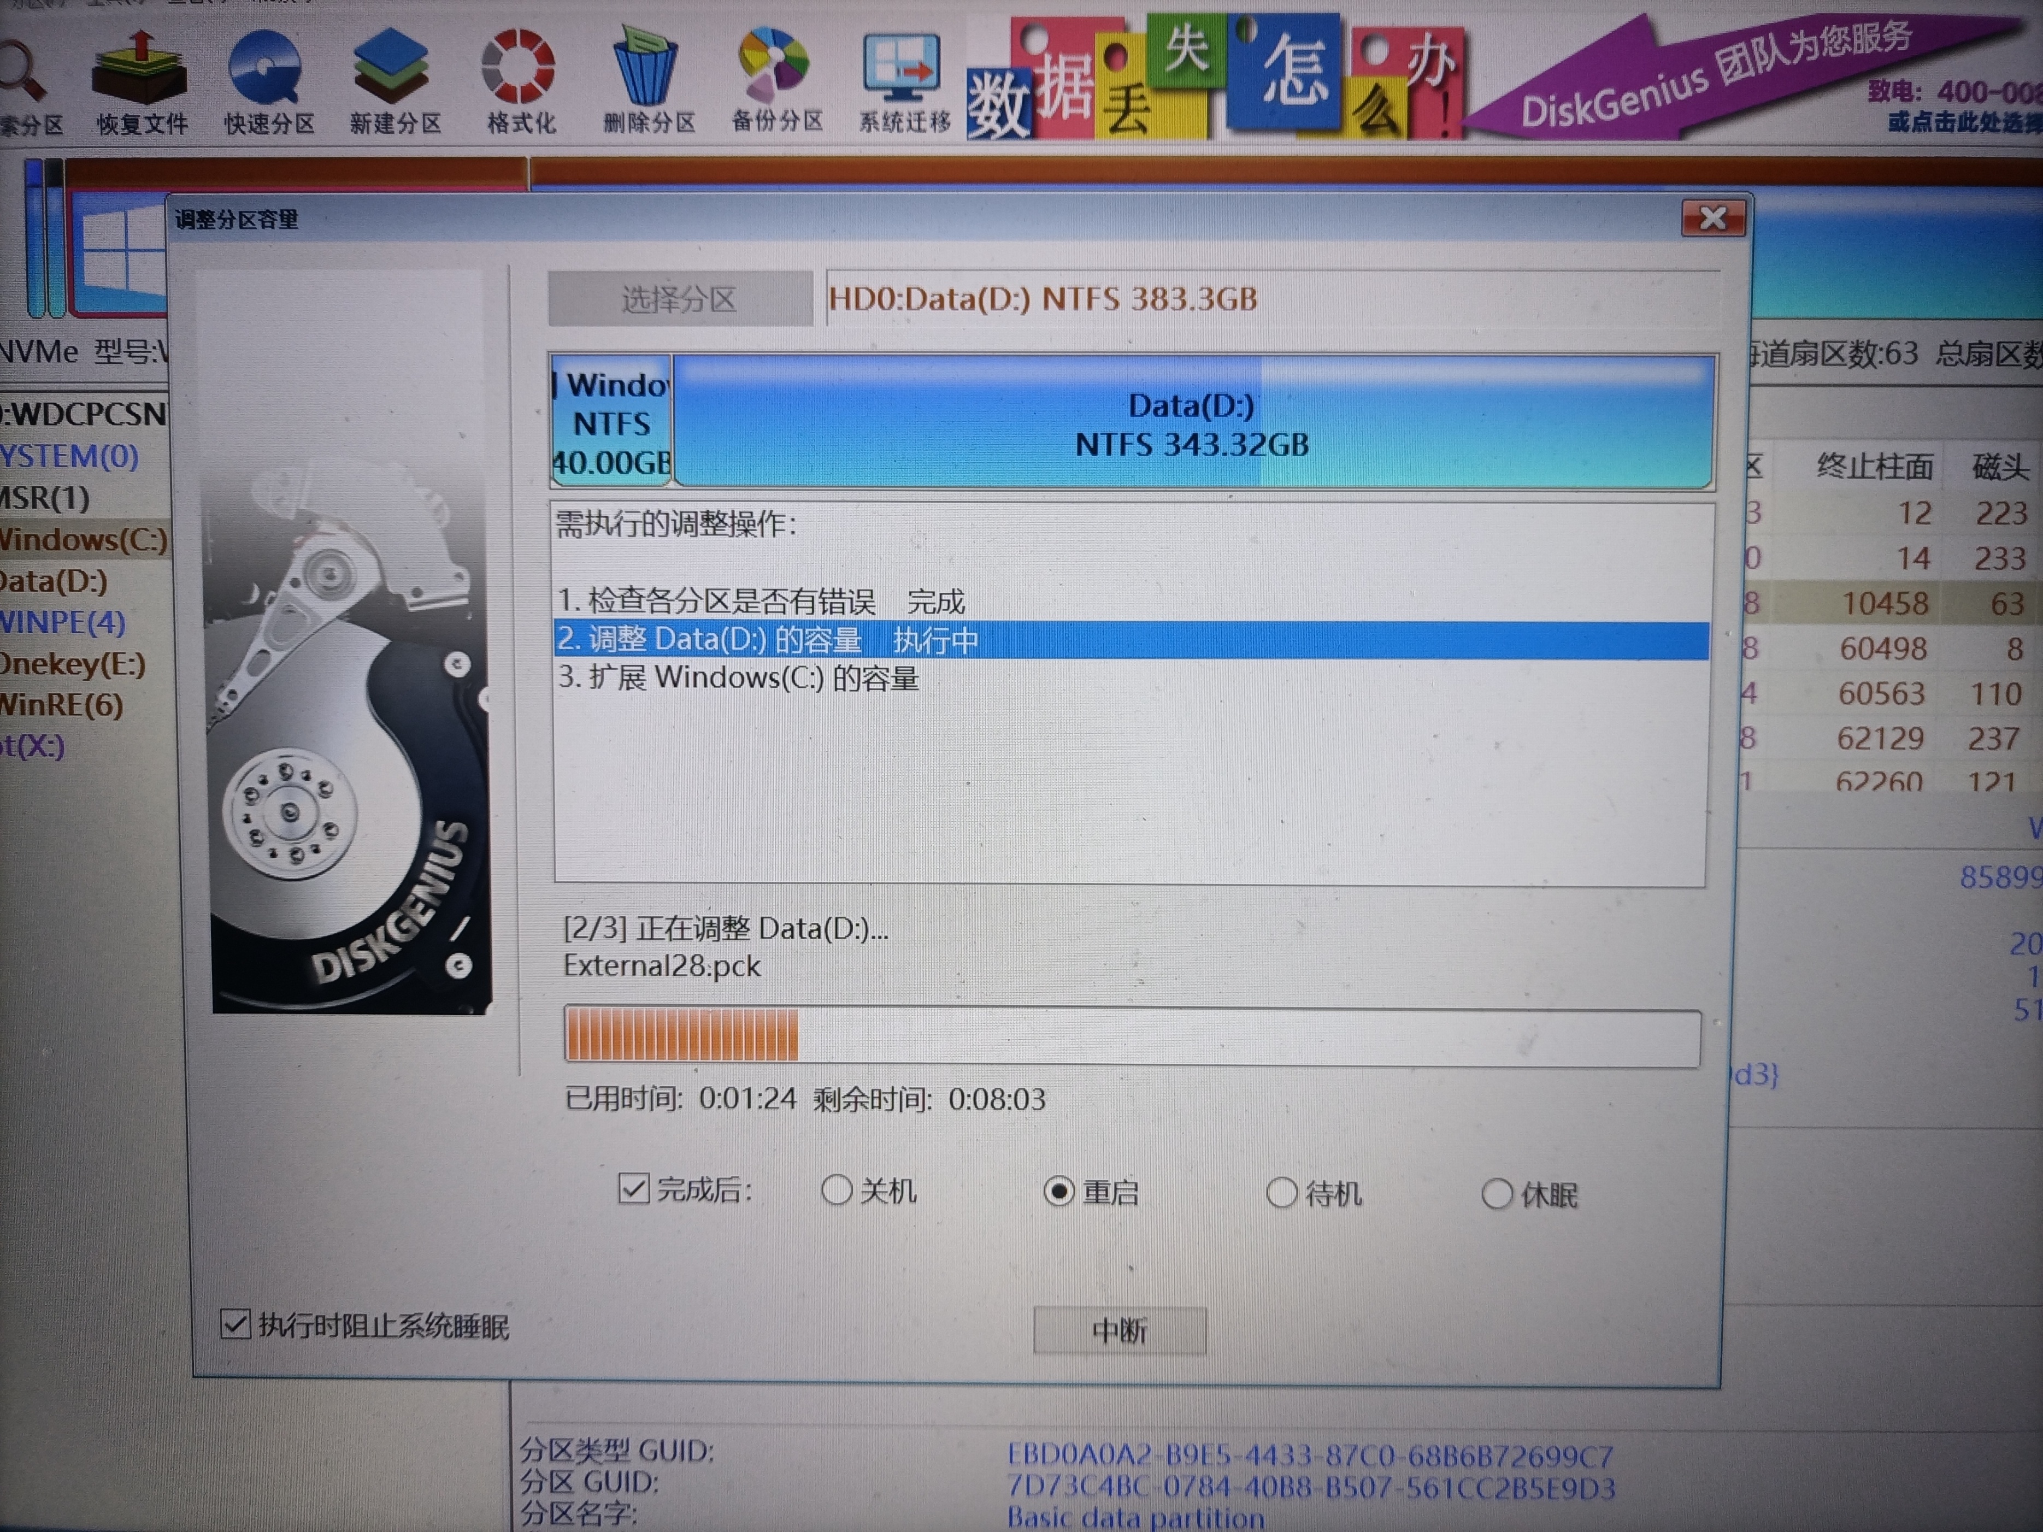Image resolution: width=2043 pixels, height=1532 pixels.
Task: Uncheck the 完成后 completion action checkbox
Action: coord(632,1192)
